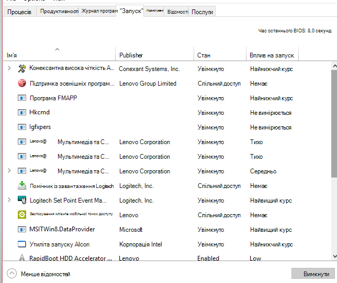Click the Conexant audio tools icon
The height and width of the screenshot is (283, 337).
coord(21,68)
